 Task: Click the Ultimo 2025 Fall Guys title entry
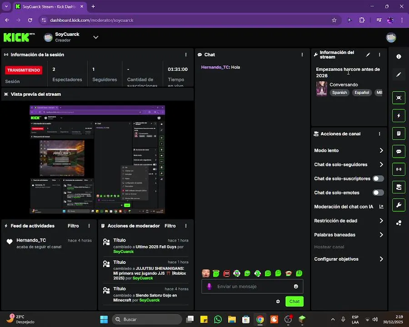point(156,247)
